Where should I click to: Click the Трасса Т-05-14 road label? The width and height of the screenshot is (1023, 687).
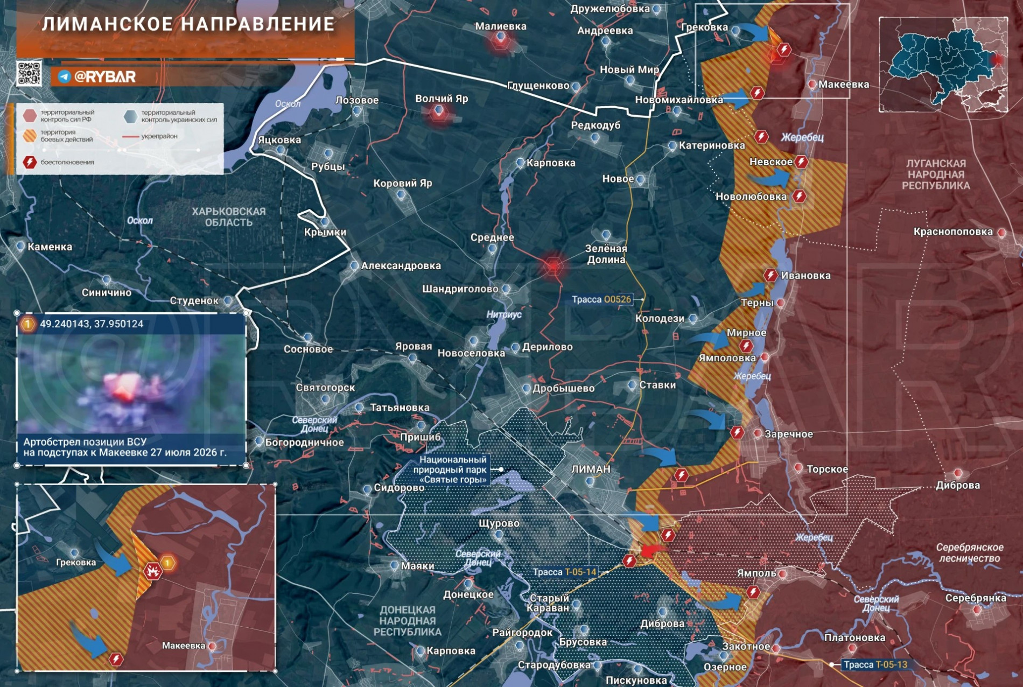coord(565,572)
